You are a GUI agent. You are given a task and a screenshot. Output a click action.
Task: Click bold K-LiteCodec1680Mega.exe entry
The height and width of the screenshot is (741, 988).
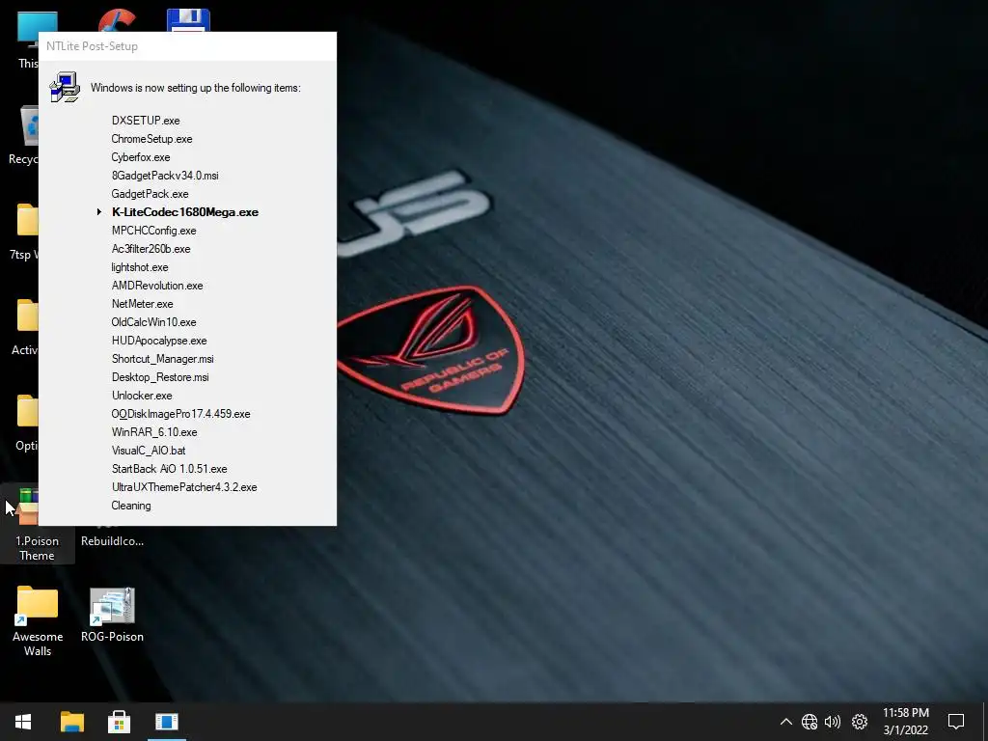pos(185,212)
